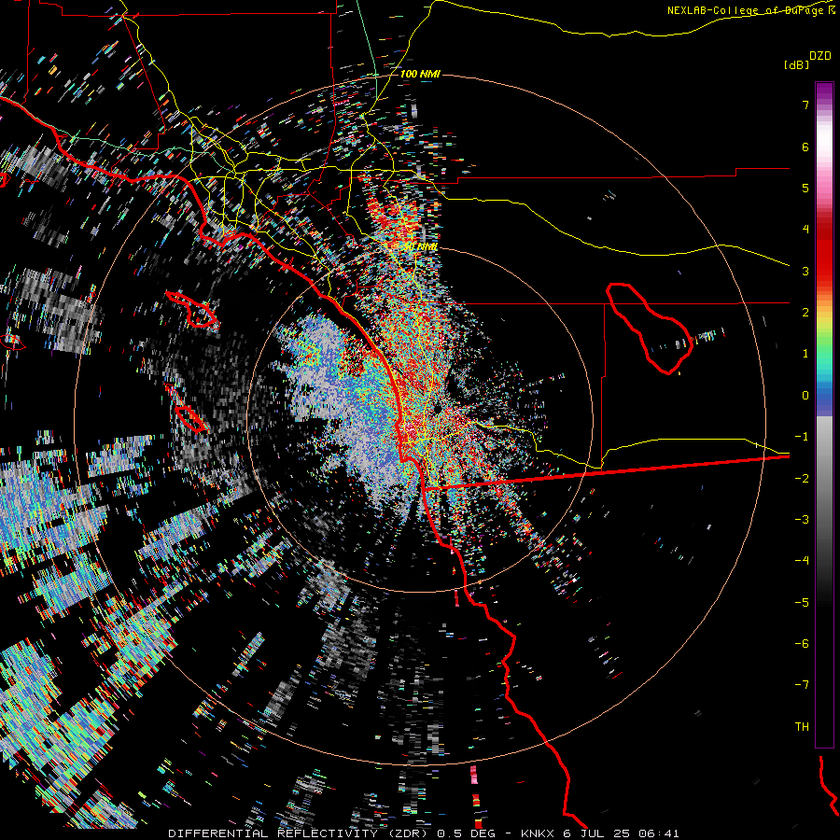
Task: Click the Salton Sea outline on map
Action: pos(650,329)
